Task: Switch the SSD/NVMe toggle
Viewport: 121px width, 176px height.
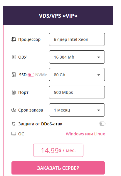Action: pos(31,75)
